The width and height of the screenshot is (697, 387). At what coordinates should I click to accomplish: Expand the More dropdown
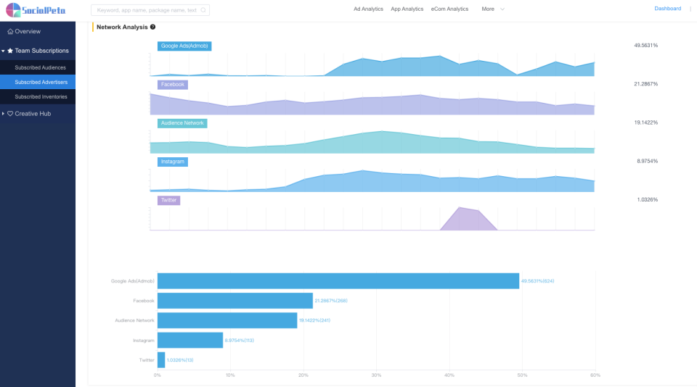coord(493,9)
